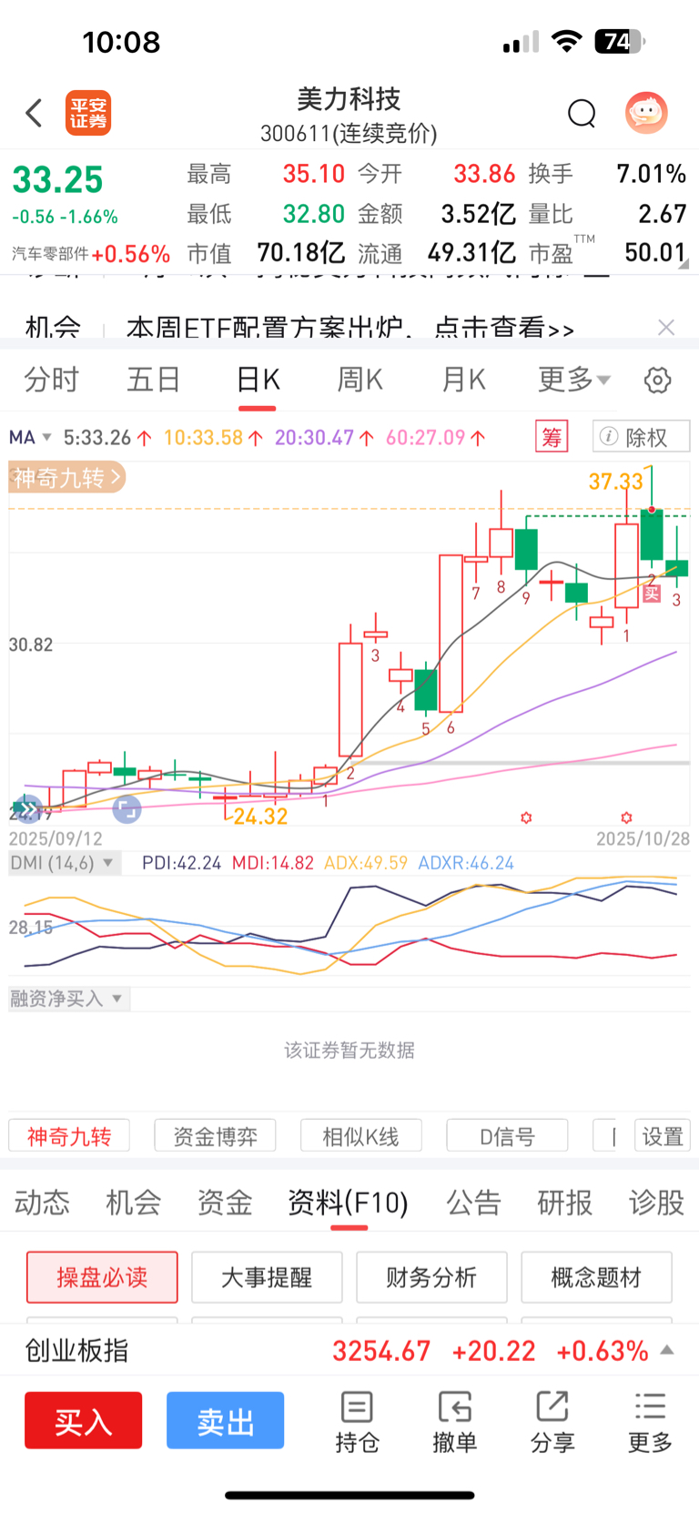The image size is (699, 1513).
Task: Tap the 买 buy signal marker
Action: coord(652,594)
